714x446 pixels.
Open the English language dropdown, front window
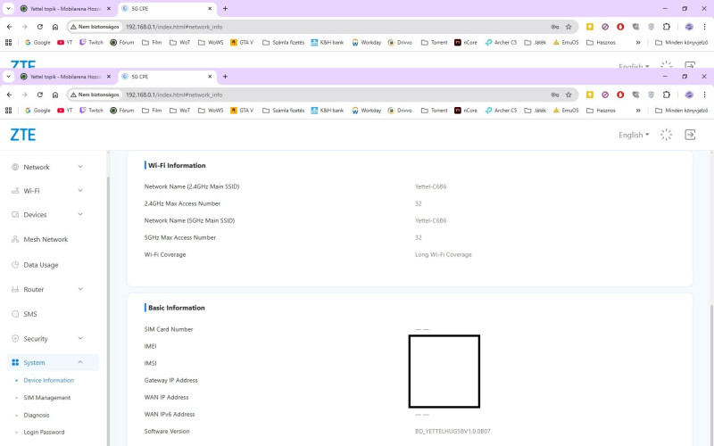634,135
